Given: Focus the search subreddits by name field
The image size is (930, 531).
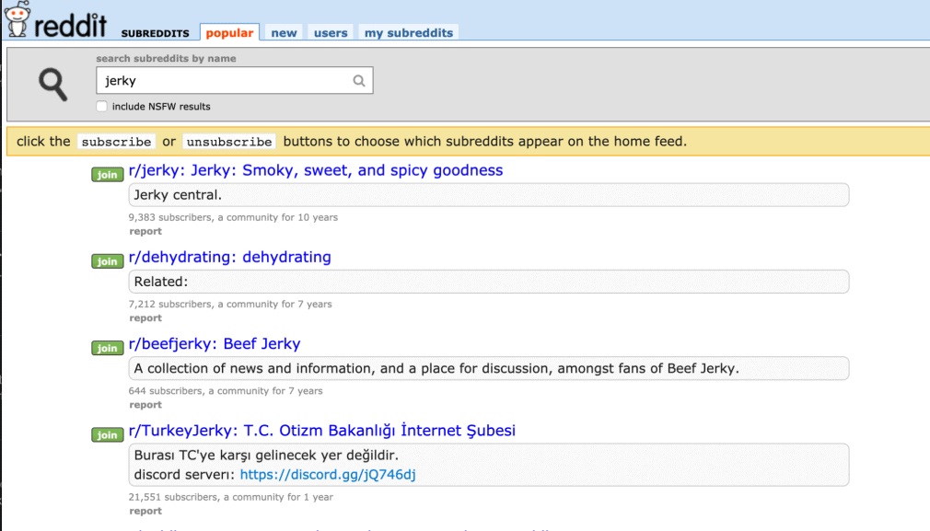Looking at the screenshot, I should [x=235, y=81].
